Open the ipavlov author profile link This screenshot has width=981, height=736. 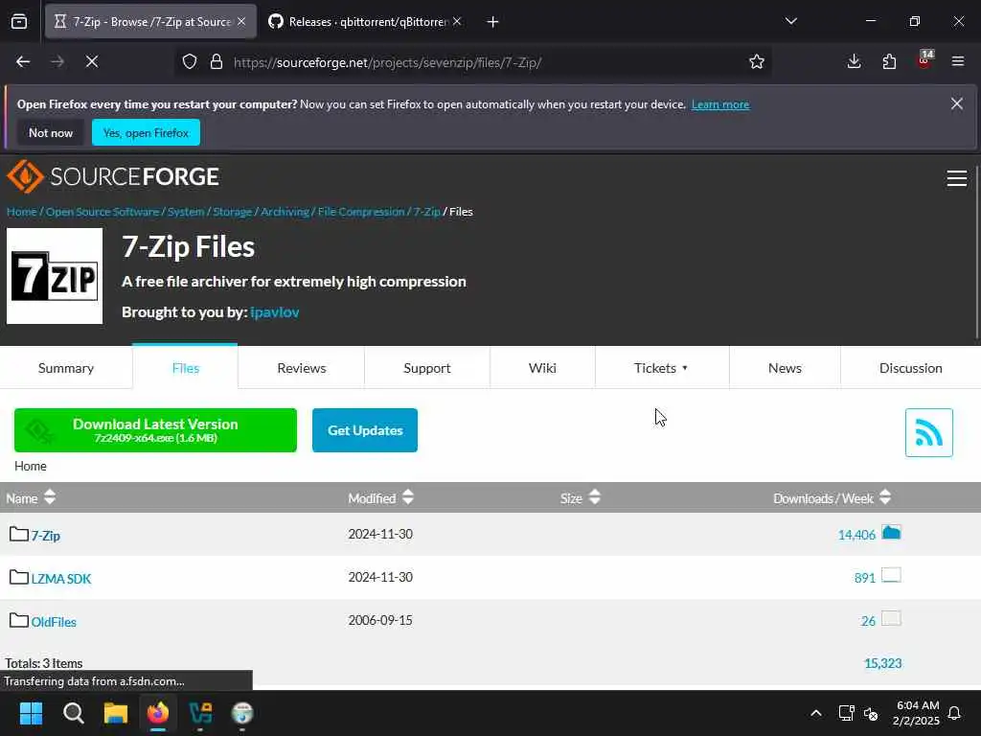[x=275, y=311]
